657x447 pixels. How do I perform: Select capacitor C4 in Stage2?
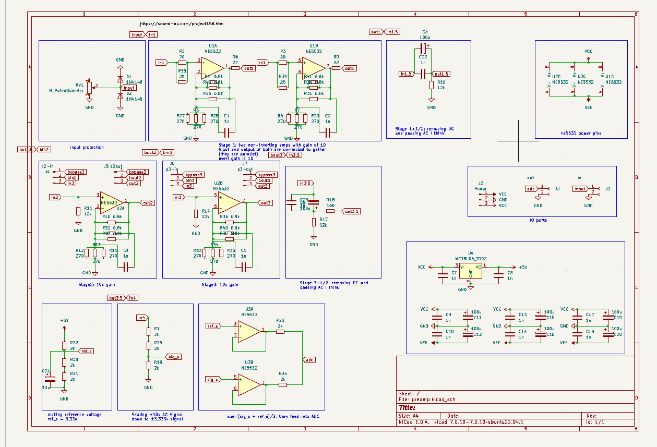(125, 267)
